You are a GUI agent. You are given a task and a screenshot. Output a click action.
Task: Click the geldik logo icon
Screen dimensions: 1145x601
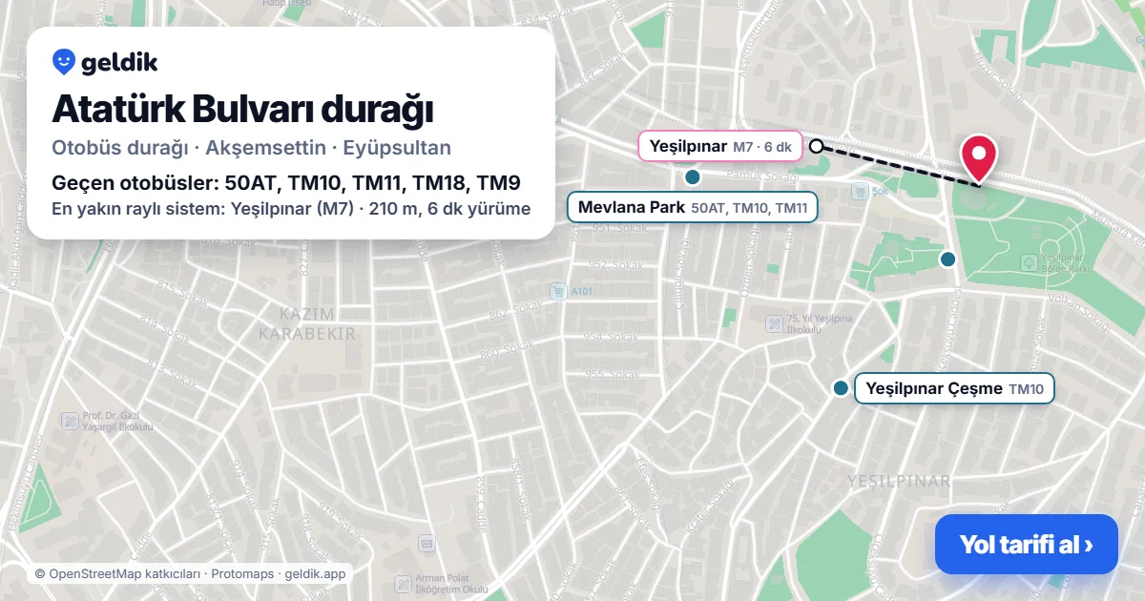tap(64, 62)
